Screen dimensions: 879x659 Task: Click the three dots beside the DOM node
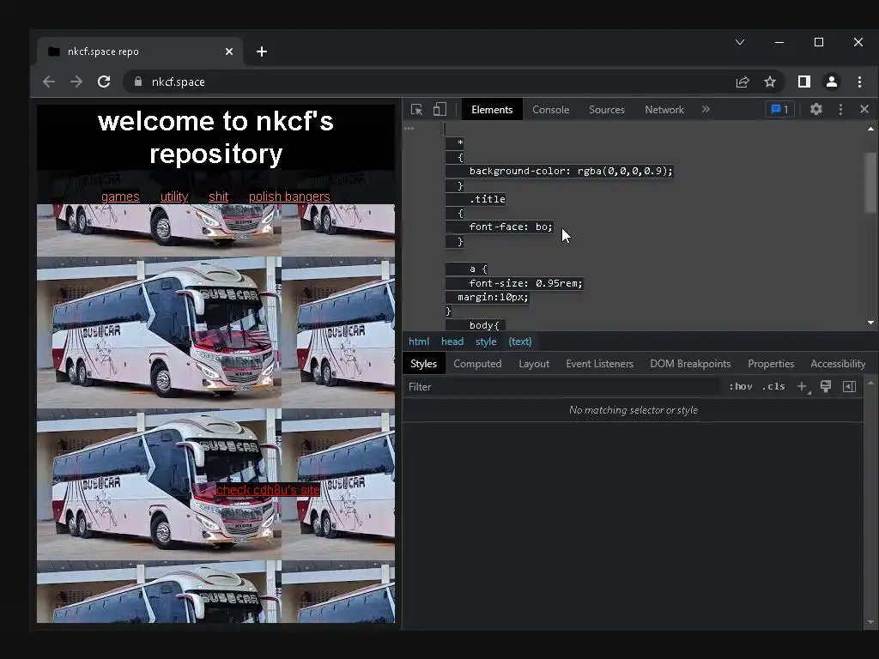(409, 129)
